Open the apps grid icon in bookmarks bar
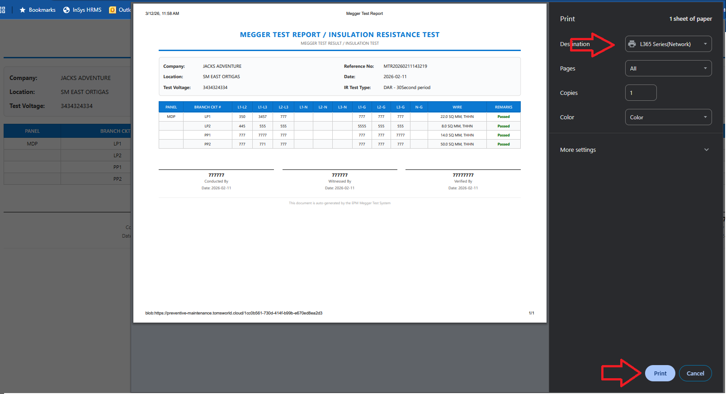The height and width of the screenshot is (394, 726). [3, 10]
